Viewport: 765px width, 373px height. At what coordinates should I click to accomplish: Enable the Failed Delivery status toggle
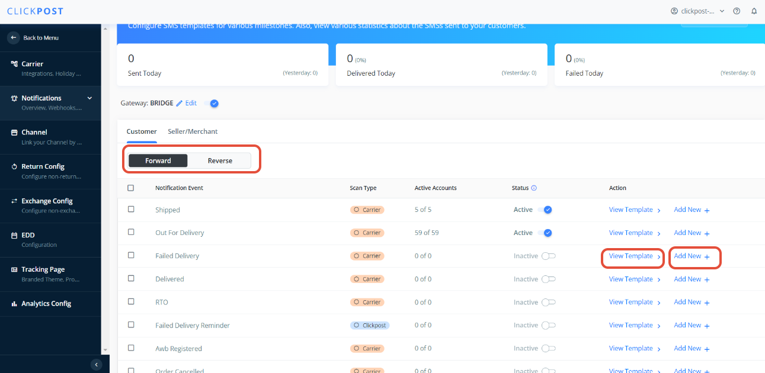click(x=549, y=256)
